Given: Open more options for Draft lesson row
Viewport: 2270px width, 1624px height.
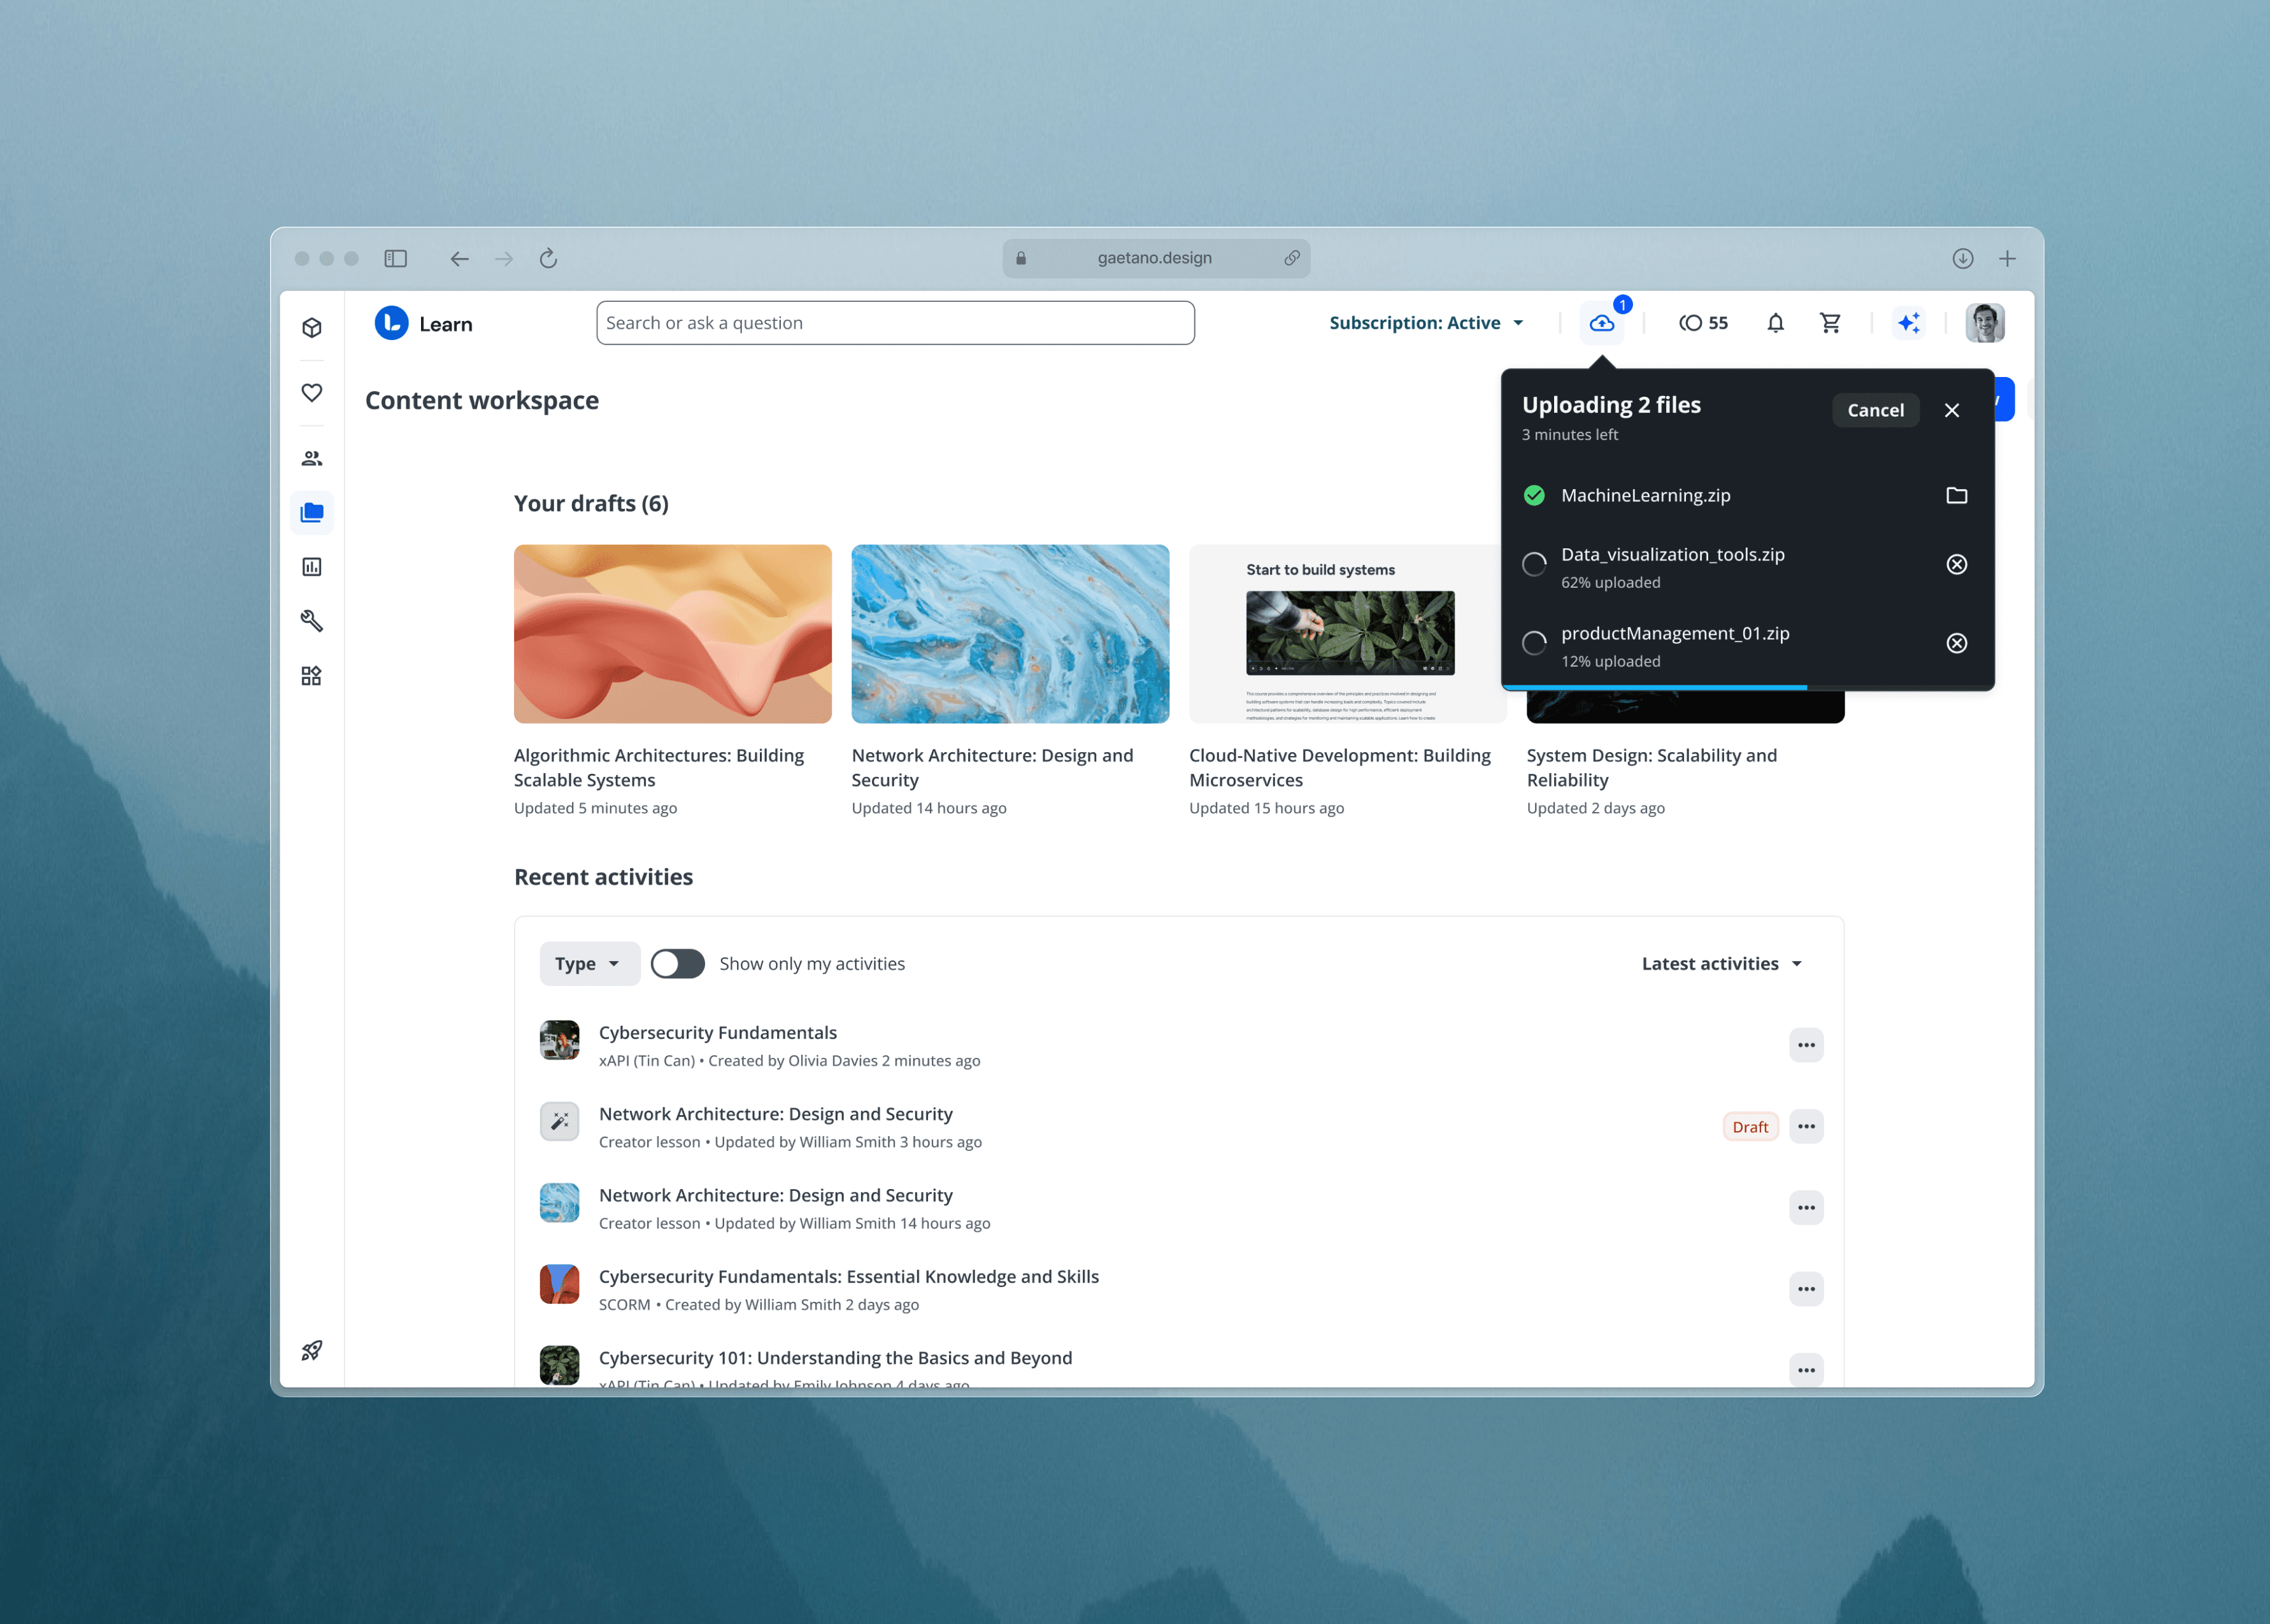Looking at the screenshot, I should [x=1805, y=1127].
